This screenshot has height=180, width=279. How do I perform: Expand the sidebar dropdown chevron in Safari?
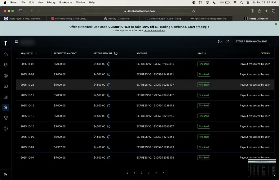pyautogui.click(x=26, y=11)
